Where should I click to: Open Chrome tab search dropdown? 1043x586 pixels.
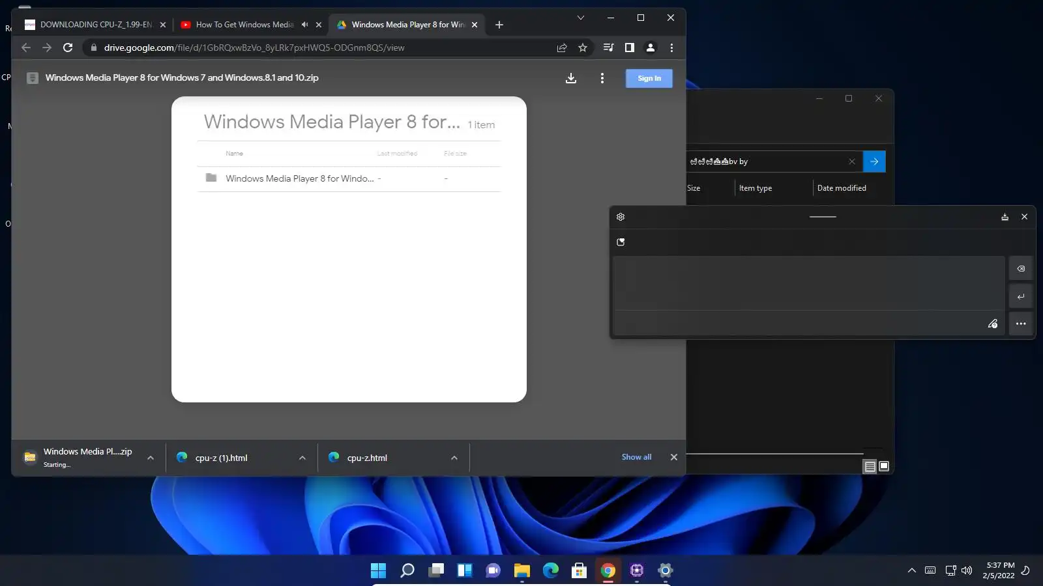pyautogui.click(x=581, y=18)
